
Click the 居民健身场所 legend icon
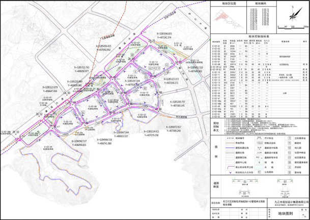[289, 163]
